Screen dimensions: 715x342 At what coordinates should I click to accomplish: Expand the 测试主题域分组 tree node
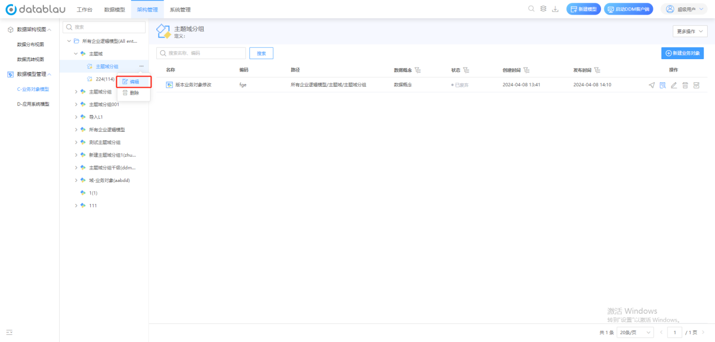point(76,143)
